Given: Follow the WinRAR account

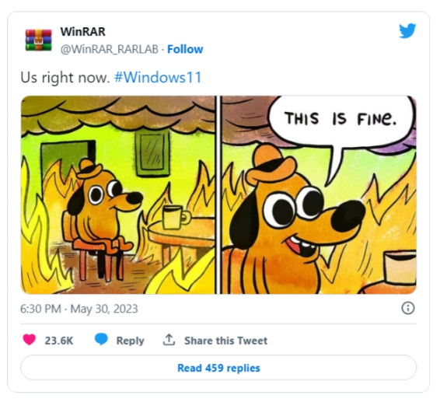Looking at the screenshot, I should coord(185,49).
